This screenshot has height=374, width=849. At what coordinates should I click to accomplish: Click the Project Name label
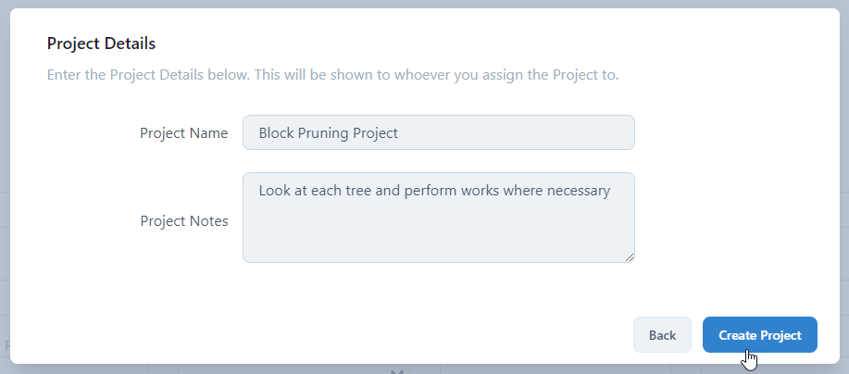coord(183,132)
